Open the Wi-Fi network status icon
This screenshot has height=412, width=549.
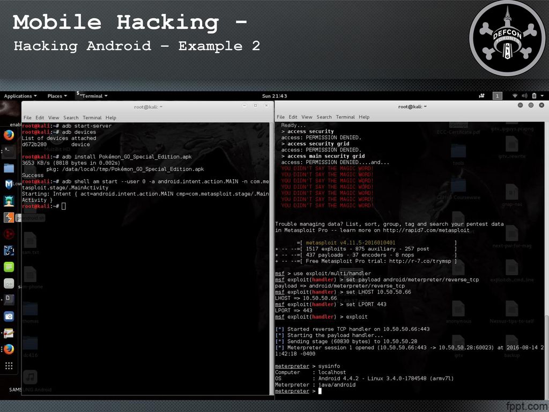pos(515,95)
